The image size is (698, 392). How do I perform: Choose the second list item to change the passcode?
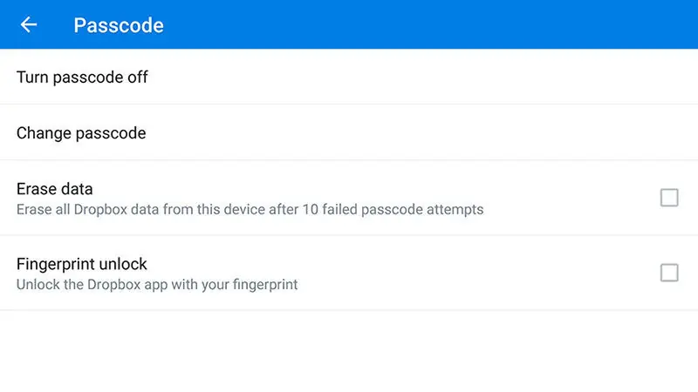(81, 132)
